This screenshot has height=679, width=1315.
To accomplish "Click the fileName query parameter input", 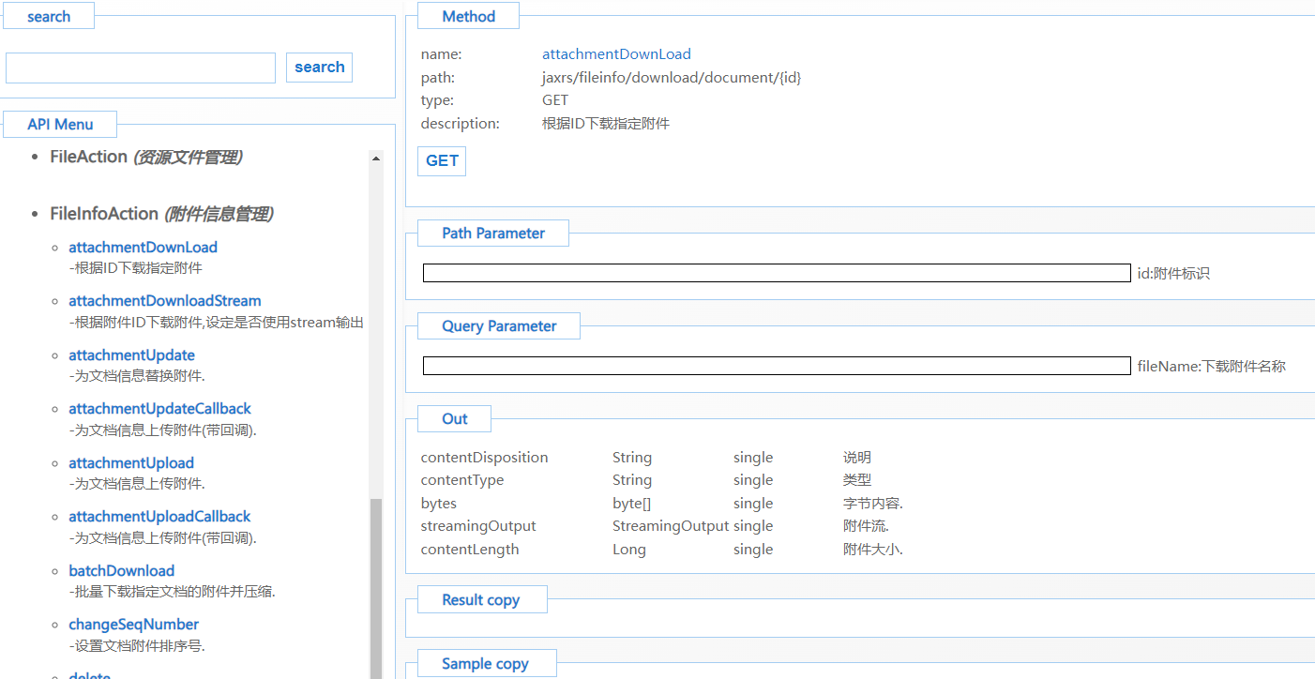I will point(776,366).
